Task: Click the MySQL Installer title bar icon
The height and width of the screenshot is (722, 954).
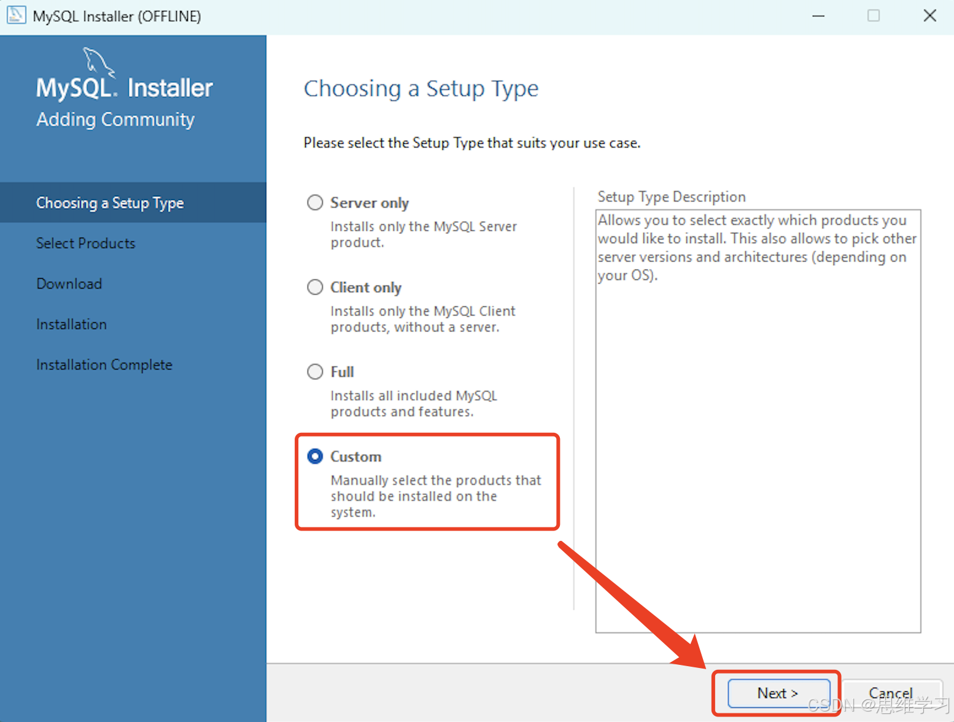Action: pyautogui.click(x=17, y=15)
